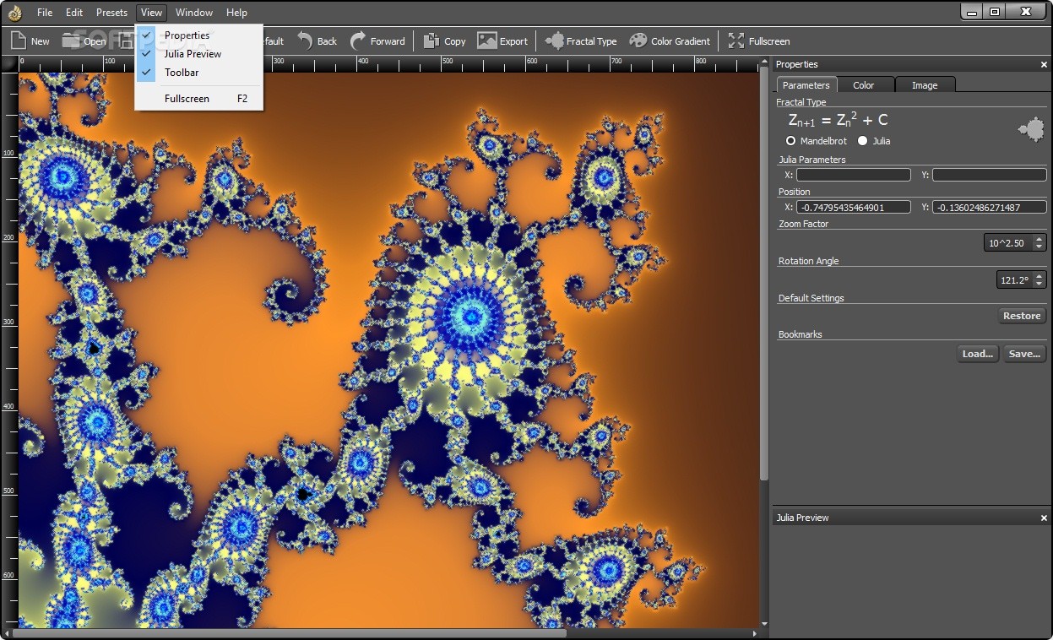This screenshot has width=1053, height=640.
Task: Close the Properties panel
Action: pyautogui.click(x=1044, y=65)
